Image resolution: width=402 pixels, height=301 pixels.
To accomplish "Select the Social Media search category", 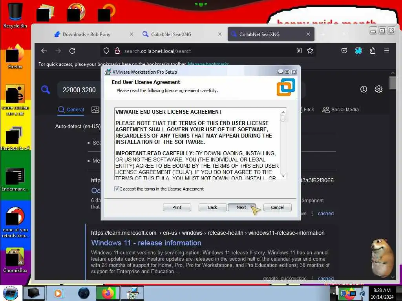I will (x=340, y=110).
